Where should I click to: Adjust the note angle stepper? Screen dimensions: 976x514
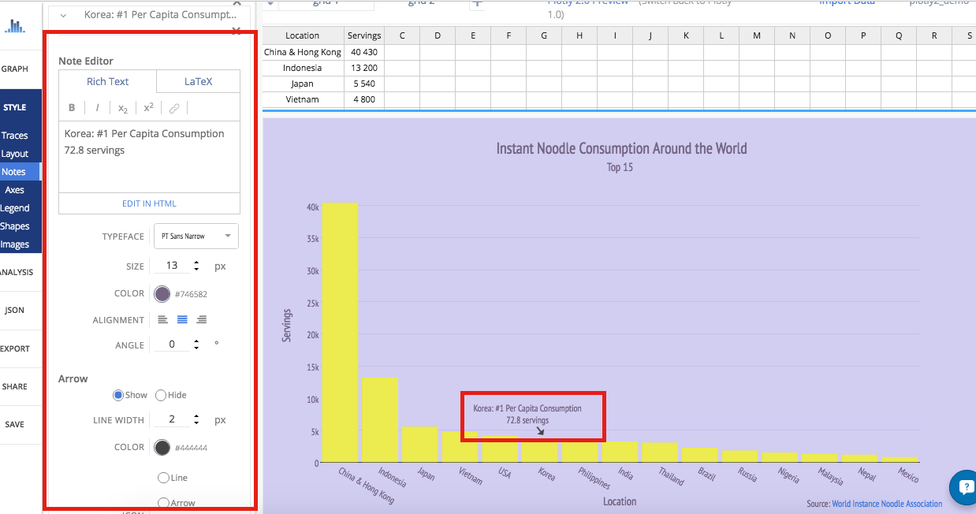point(196,345)
